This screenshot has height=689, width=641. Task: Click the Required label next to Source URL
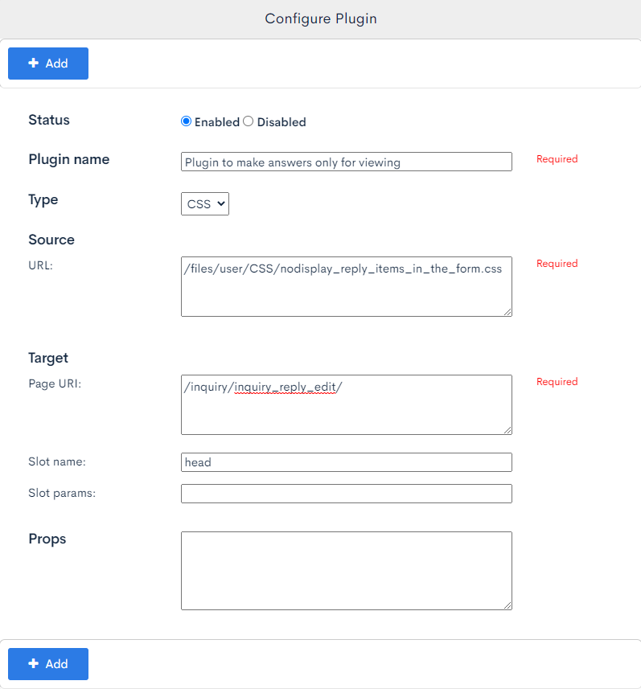pyautogui.click(x=557, y=263)
